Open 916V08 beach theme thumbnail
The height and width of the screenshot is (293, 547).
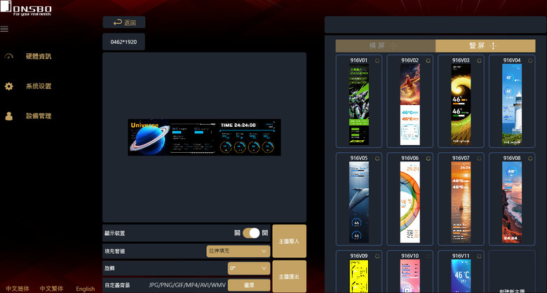pyautogui.click(x=512, y=202)
